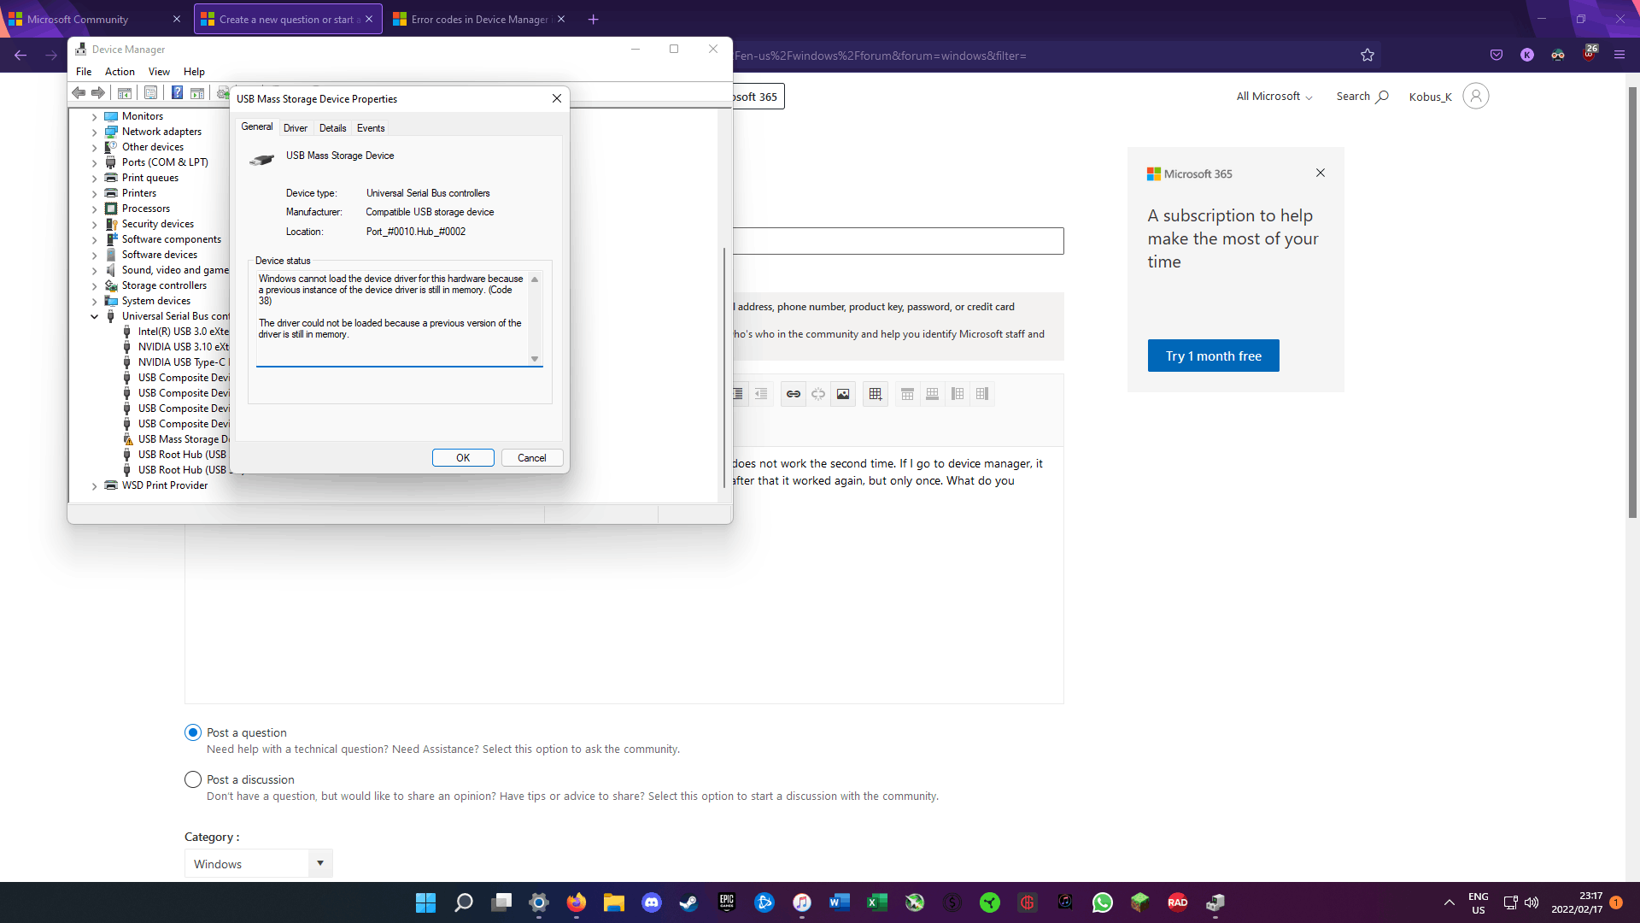Select the Post a discussion radio button

pyautogui.click(x=193, y=779)
